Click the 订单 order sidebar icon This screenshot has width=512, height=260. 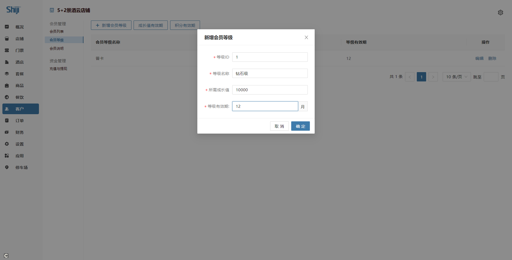click(x=7, y=121)
